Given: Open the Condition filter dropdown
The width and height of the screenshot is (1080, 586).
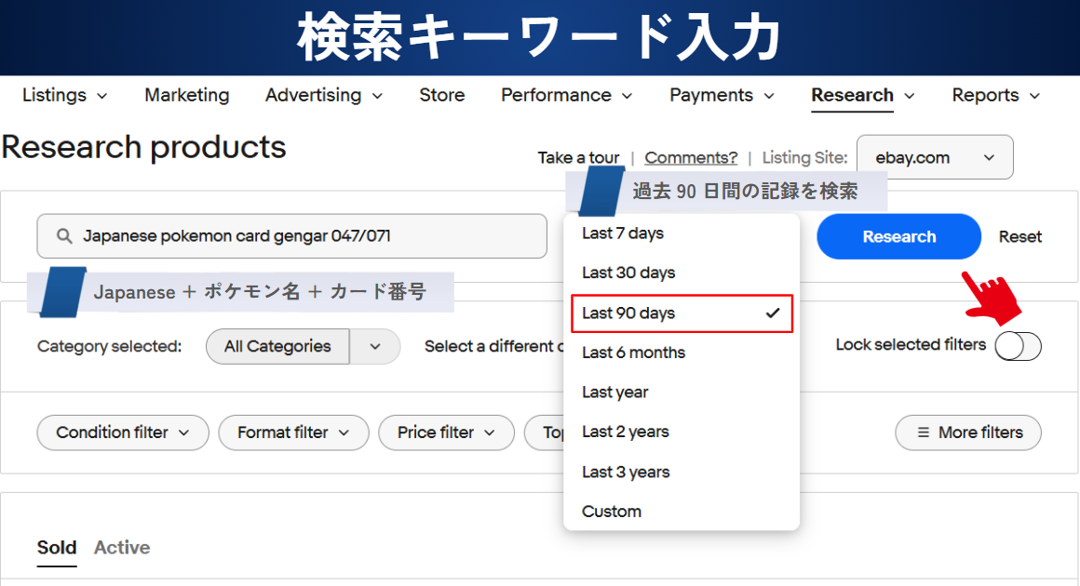Looking at the screenshot, I should tap(123, 433).
